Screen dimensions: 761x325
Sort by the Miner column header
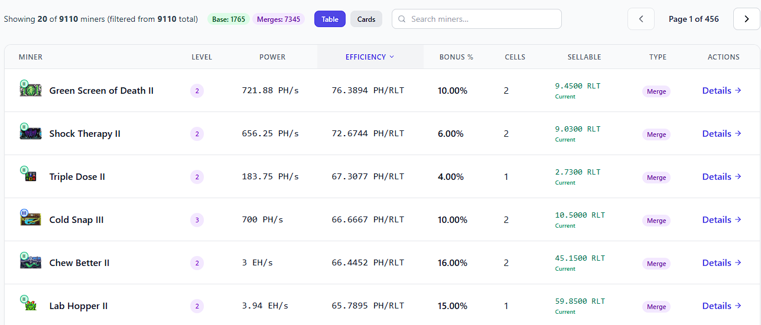[31, 57]
